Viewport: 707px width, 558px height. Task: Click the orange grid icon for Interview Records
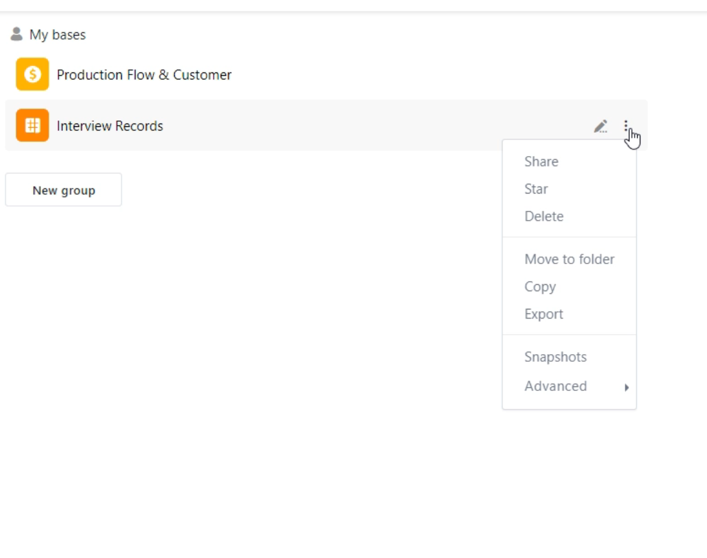tap(32, 126)
